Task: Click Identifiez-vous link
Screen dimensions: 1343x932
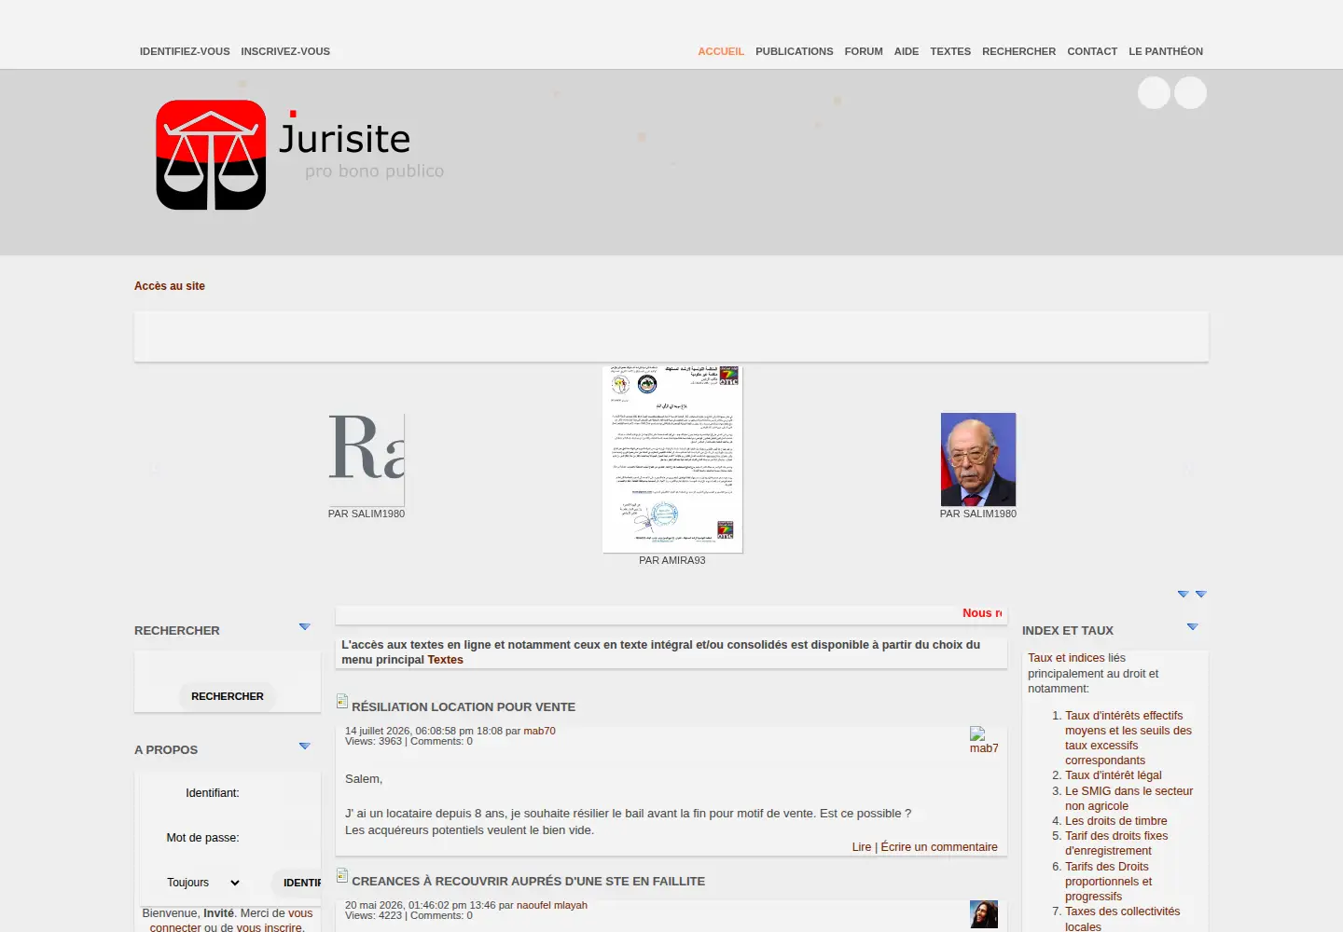Action: click(185, 51)
